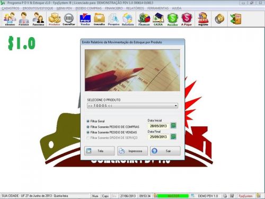Launch the PDV Vender icon

[85, 19]
